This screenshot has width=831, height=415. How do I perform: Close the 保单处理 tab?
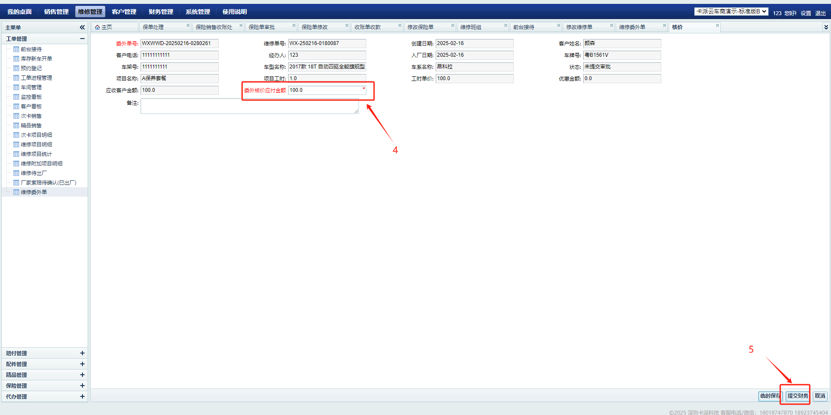(188, 26)
